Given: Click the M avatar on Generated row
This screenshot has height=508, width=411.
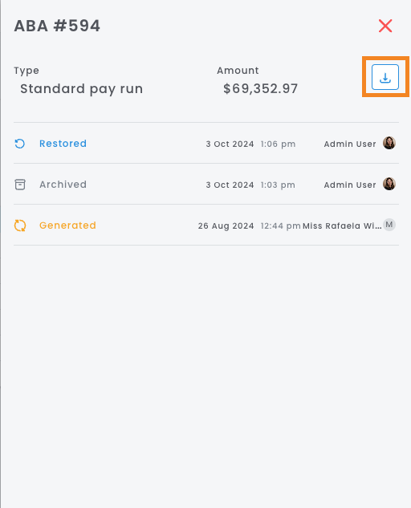Looking at the screenshot, I should click(x=389, y=225).
